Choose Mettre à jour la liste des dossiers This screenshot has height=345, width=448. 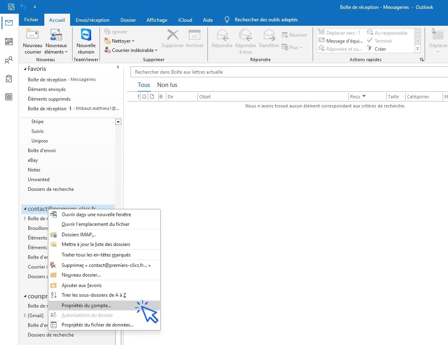coord(104,244)
